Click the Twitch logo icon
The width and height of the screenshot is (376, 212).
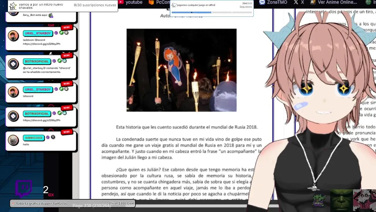click(23, 188)
